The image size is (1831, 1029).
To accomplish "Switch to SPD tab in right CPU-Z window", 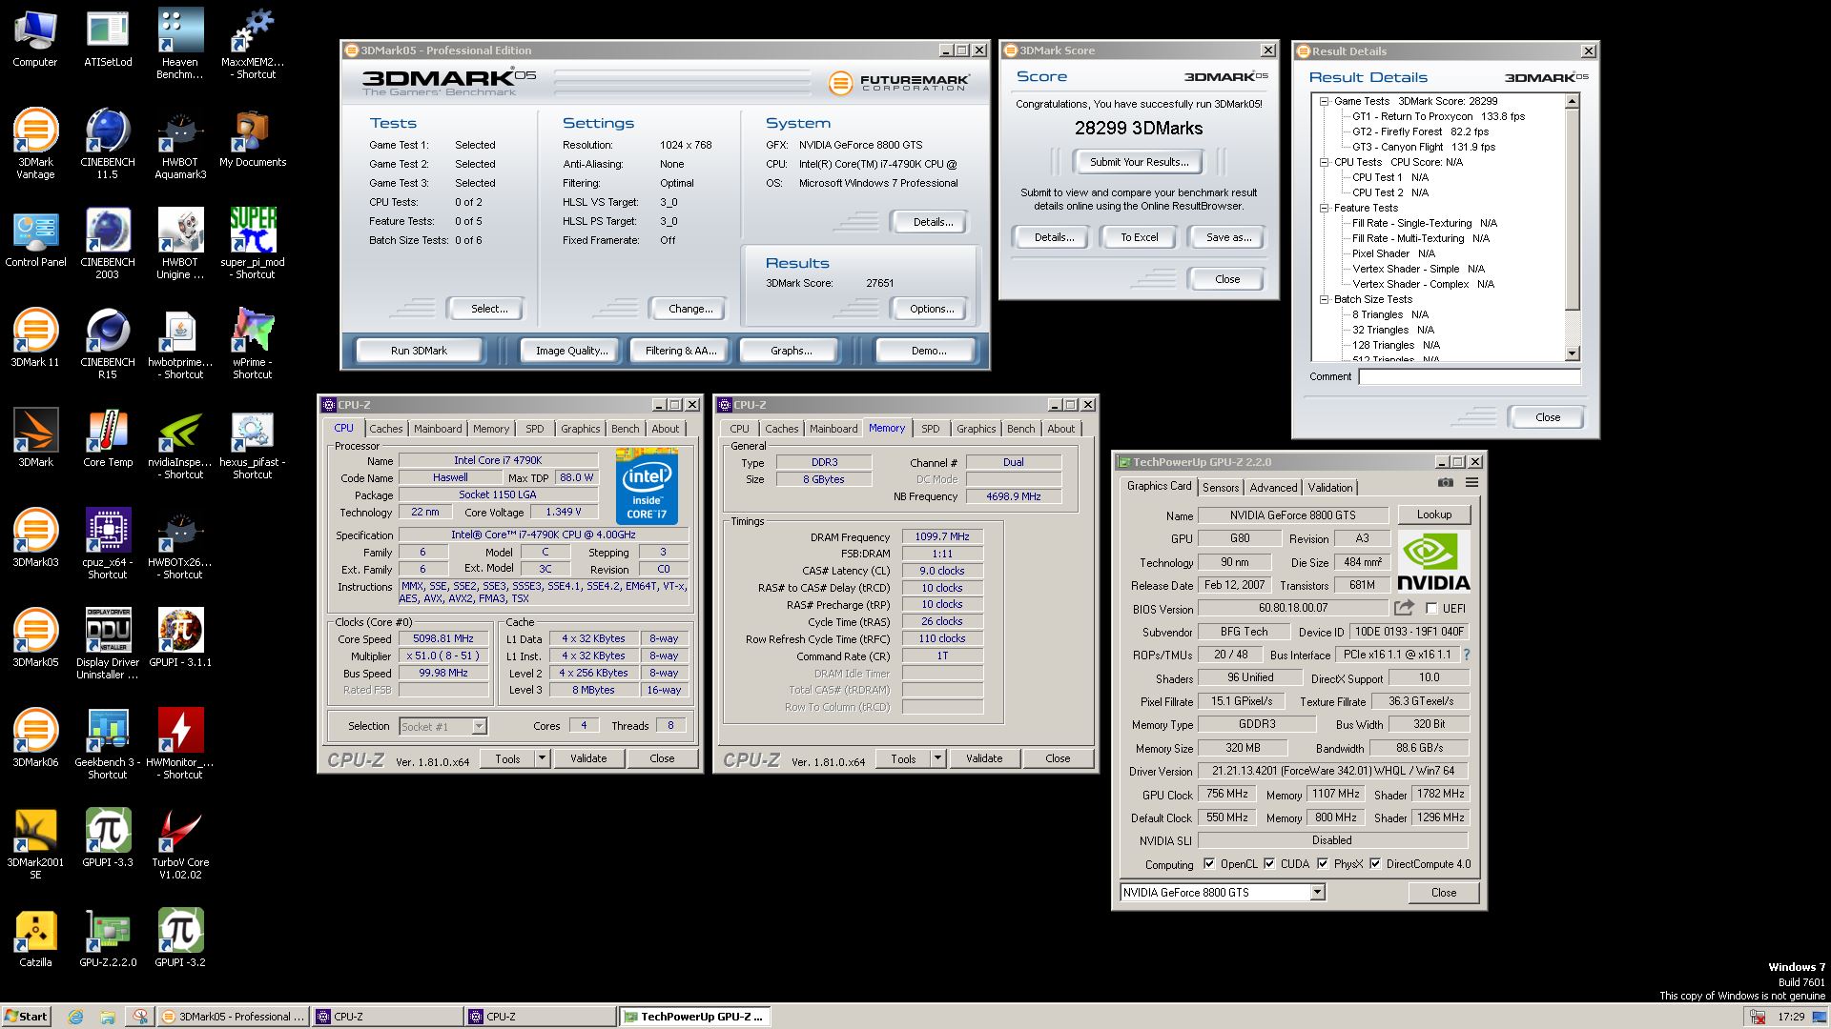I will click(931, 429).
